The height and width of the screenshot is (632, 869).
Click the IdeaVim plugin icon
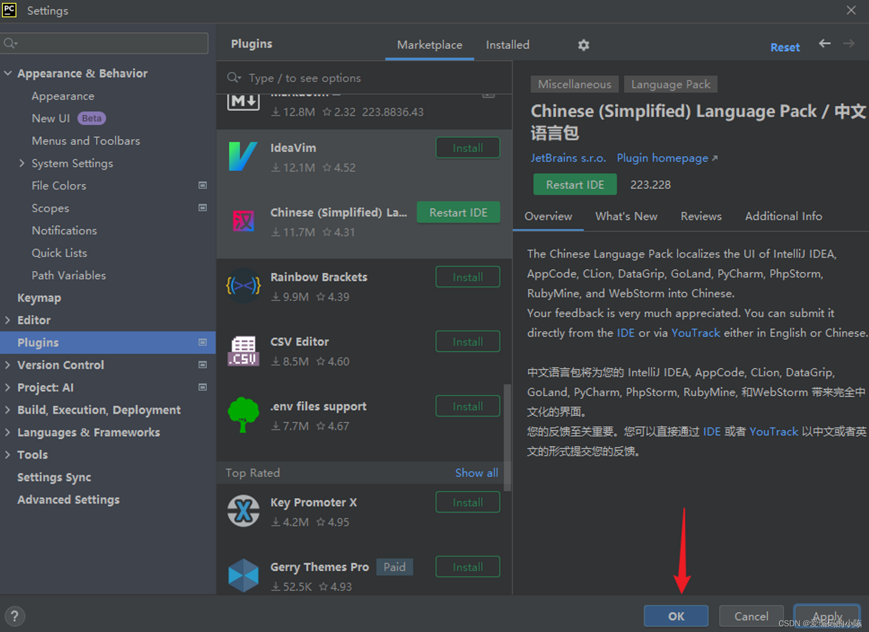(243, 157)
